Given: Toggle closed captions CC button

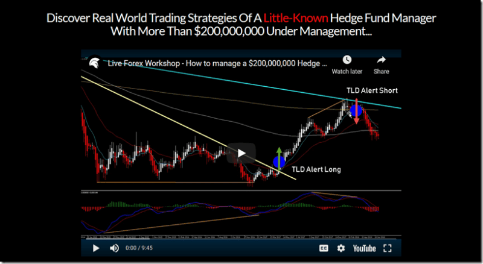Looking at the screenshot, I should (324, 248).
